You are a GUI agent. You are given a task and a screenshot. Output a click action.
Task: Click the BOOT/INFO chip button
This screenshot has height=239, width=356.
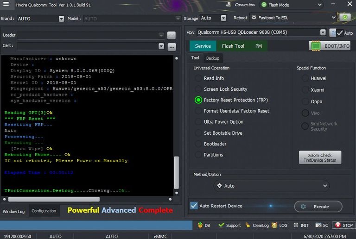[x=330, y=46]
